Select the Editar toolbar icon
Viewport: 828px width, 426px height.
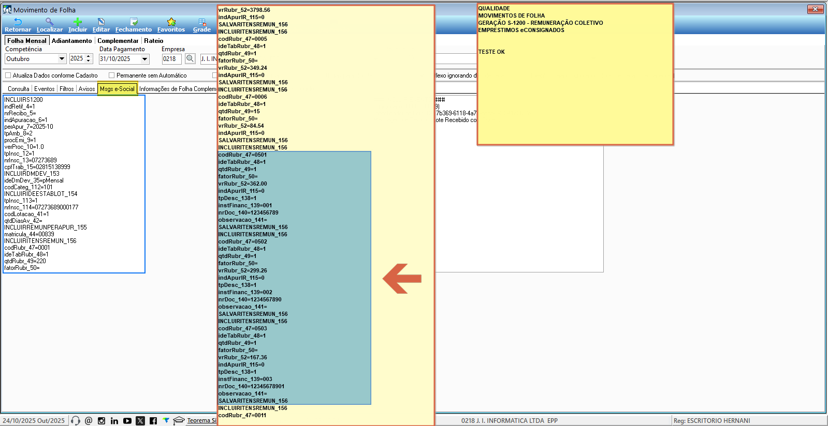point(101,22)
